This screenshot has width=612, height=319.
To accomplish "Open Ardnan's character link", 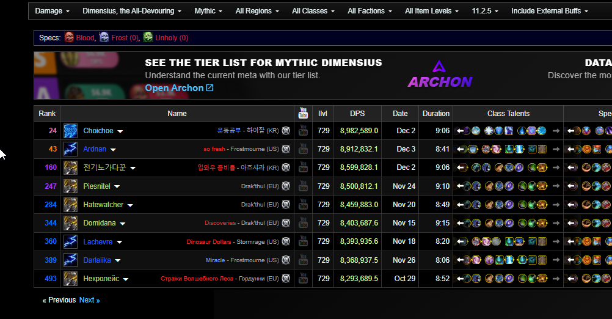I will 95,149.
